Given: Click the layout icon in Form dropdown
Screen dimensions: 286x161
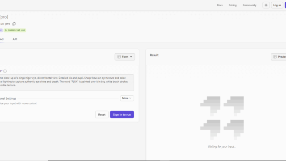Looking at the screenshot, I should [119, 57].
